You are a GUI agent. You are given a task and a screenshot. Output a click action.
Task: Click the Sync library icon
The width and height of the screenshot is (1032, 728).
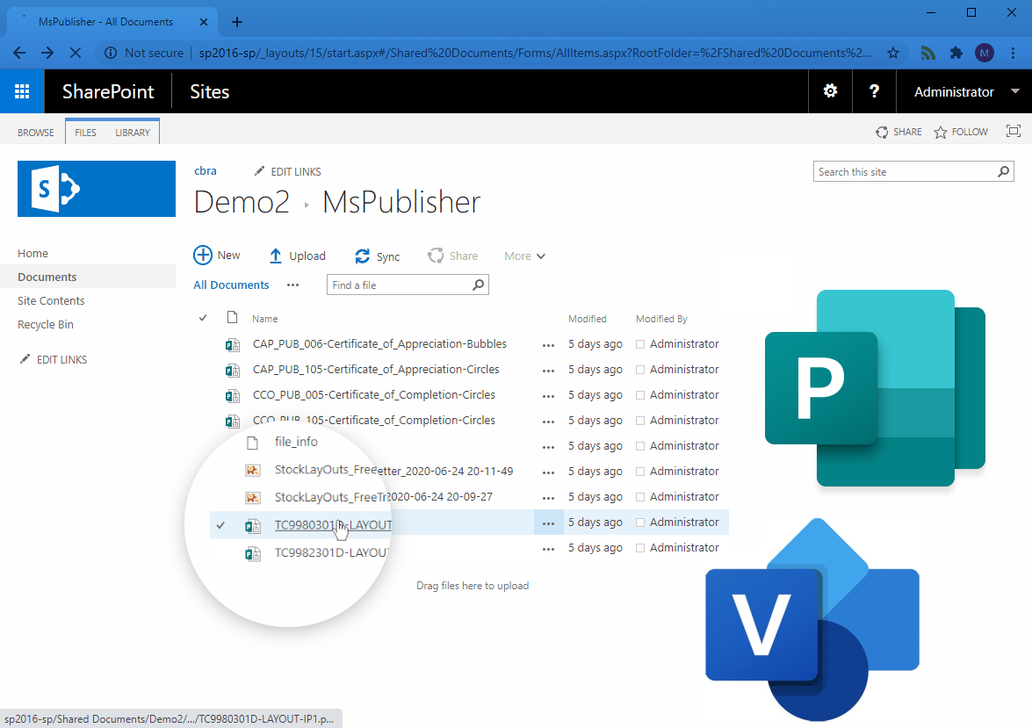pyautogui.click(x=362, y=256)
